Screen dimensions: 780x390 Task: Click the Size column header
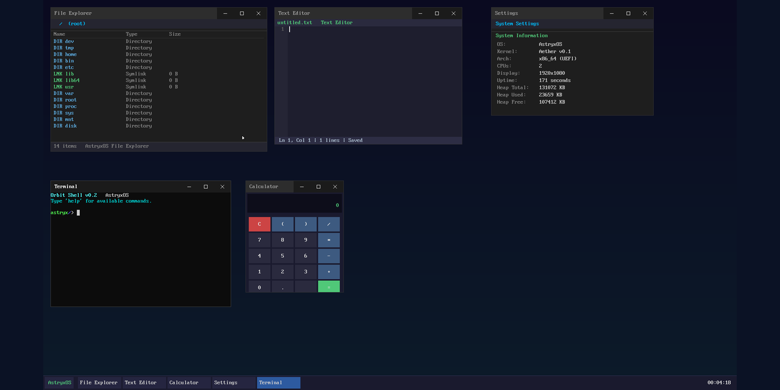pos(175,34)
